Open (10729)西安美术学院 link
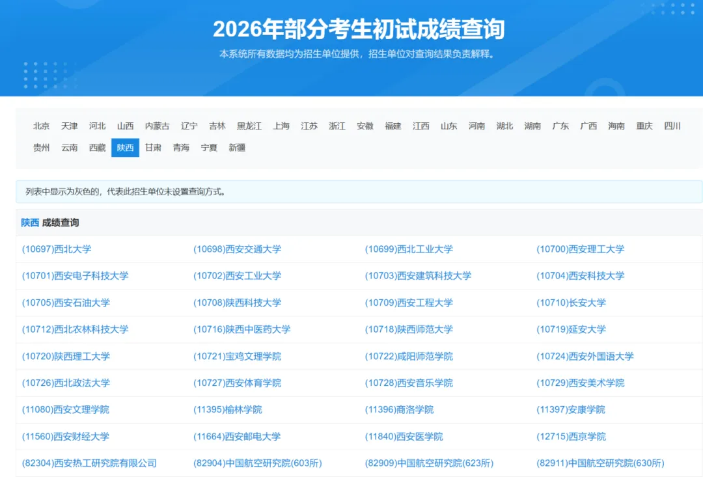The width and height of the screenshot is (703, 477). pos(581,383)
